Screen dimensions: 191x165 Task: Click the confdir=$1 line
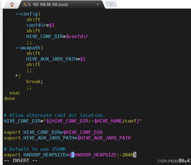[40, 25]
